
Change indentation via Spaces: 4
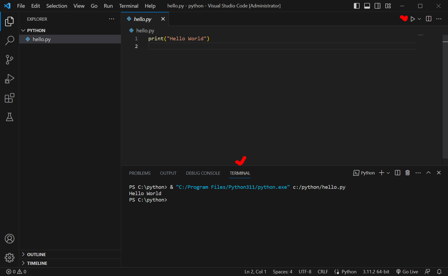point(282,272)
